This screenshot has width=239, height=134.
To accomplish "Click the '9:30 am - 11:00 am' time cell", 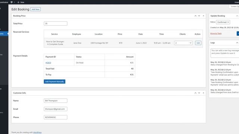I will pos(162,43).
